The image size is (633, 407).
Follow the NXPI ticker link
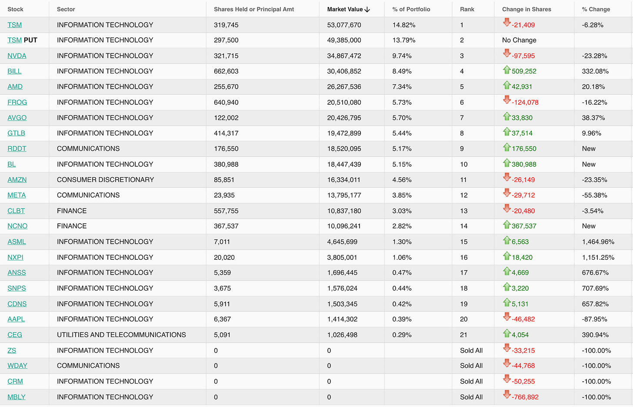pos(15,257)
